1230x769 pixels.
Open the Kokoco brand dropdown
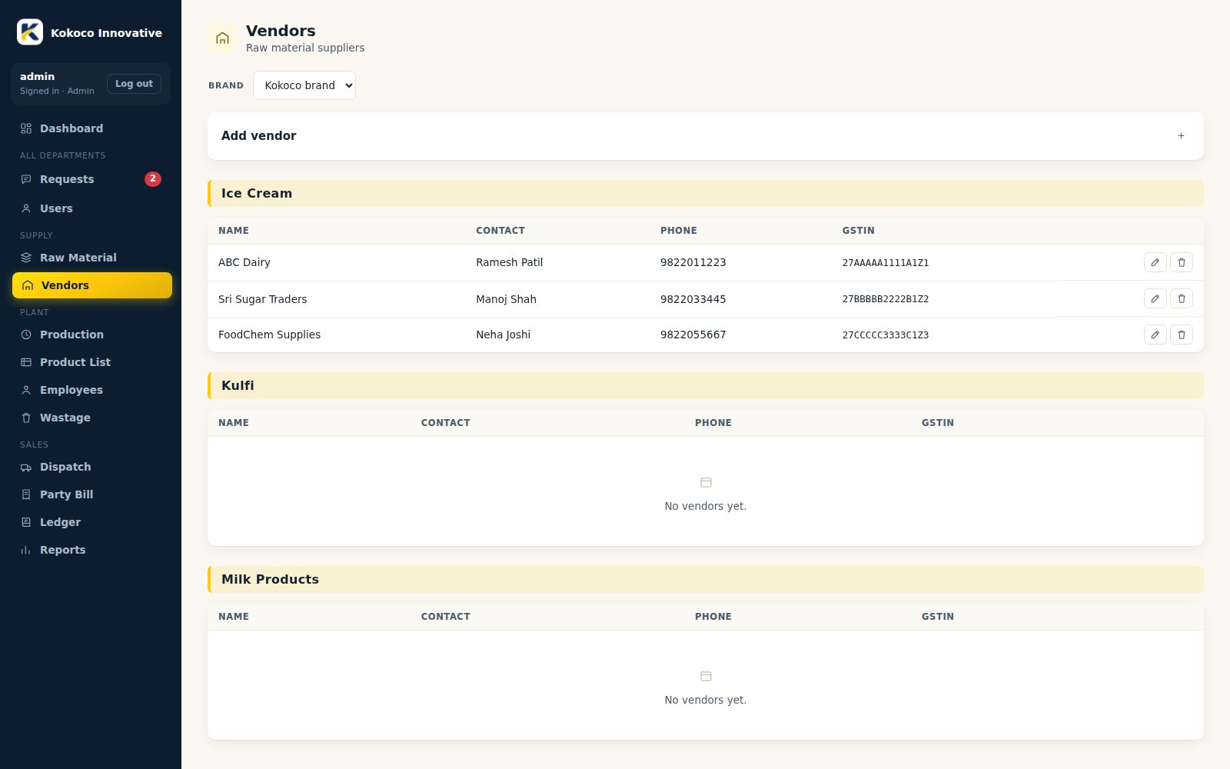click(x=304, y=85)
